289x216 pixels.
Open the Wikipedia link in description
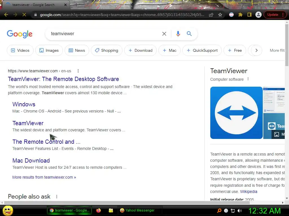click(249, 192)
